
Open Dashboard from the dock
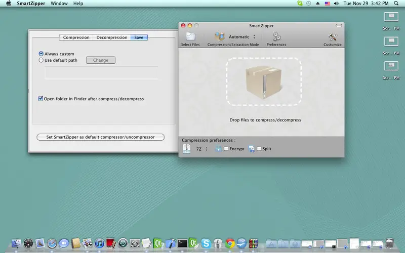coord(28,243)
